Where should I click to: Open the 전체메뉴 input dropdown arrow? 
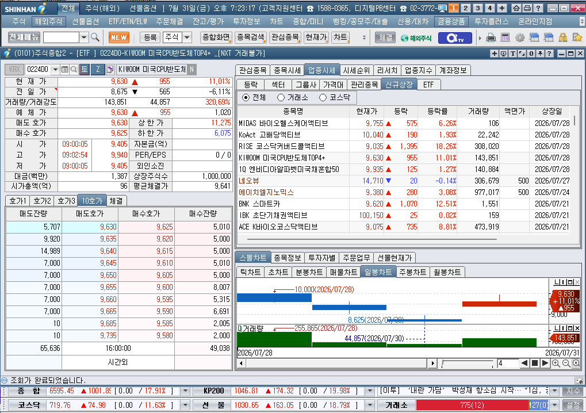84,37
